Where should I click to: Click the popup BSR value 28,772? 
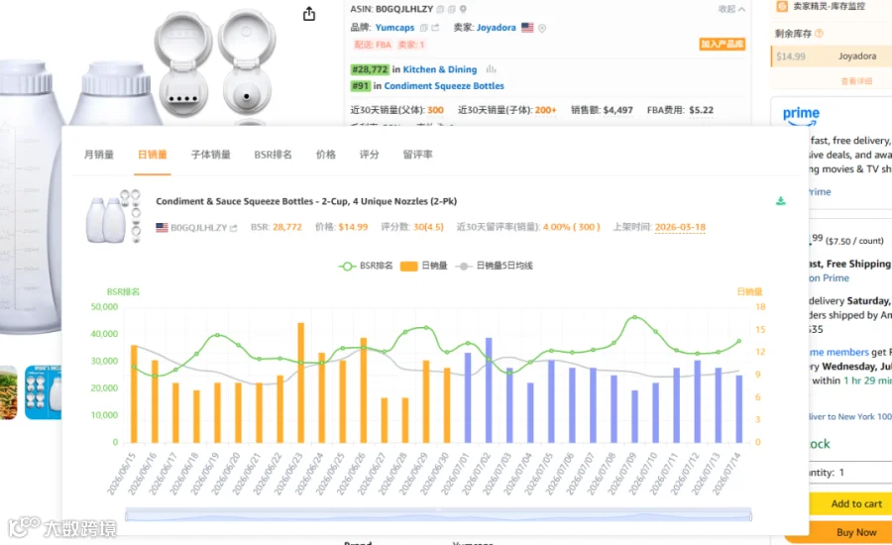tap(287, 227)
